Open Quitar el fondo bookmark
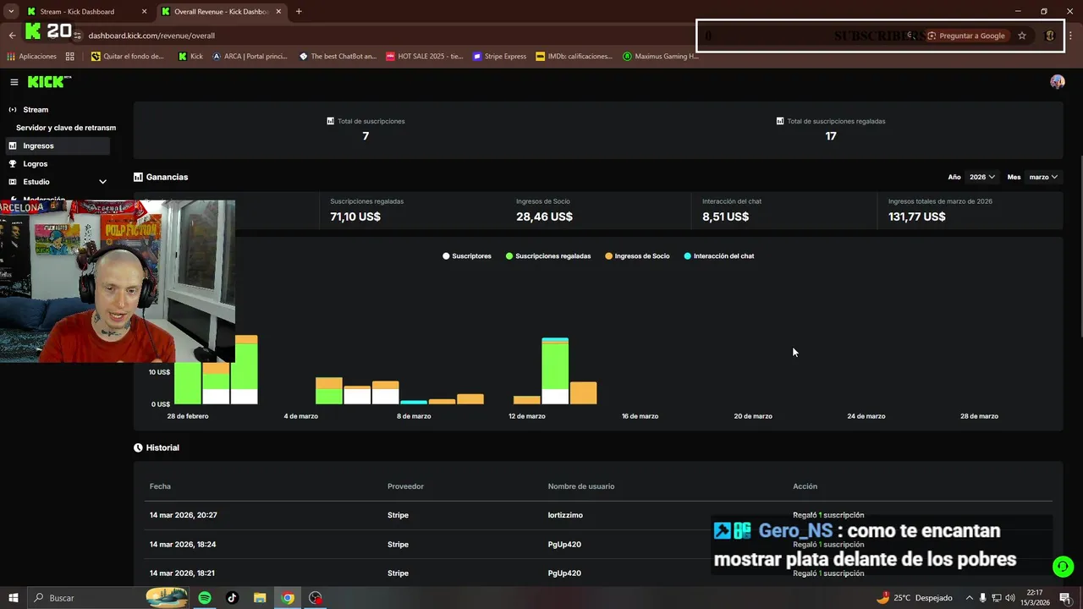Screen dimensions: 1083x609 (x=127, y=57)
